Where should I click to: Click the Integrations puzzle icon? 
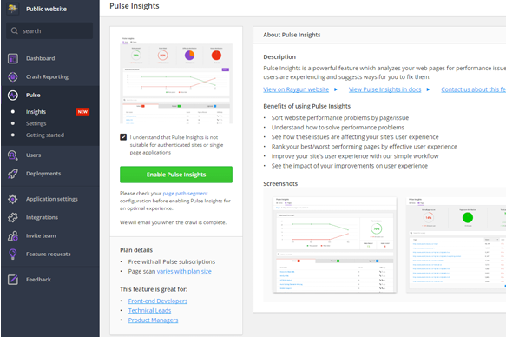13,217
